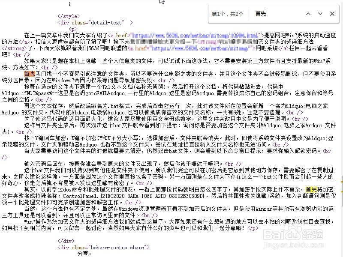Screen dimensions: 343x257
Task: Click the search input showing 首先
Action: pyautogui.click(x=270, y=14)
